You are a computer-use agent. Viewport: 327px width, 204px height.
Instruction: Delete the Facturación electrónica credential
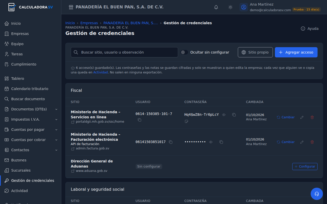(312, 142)
